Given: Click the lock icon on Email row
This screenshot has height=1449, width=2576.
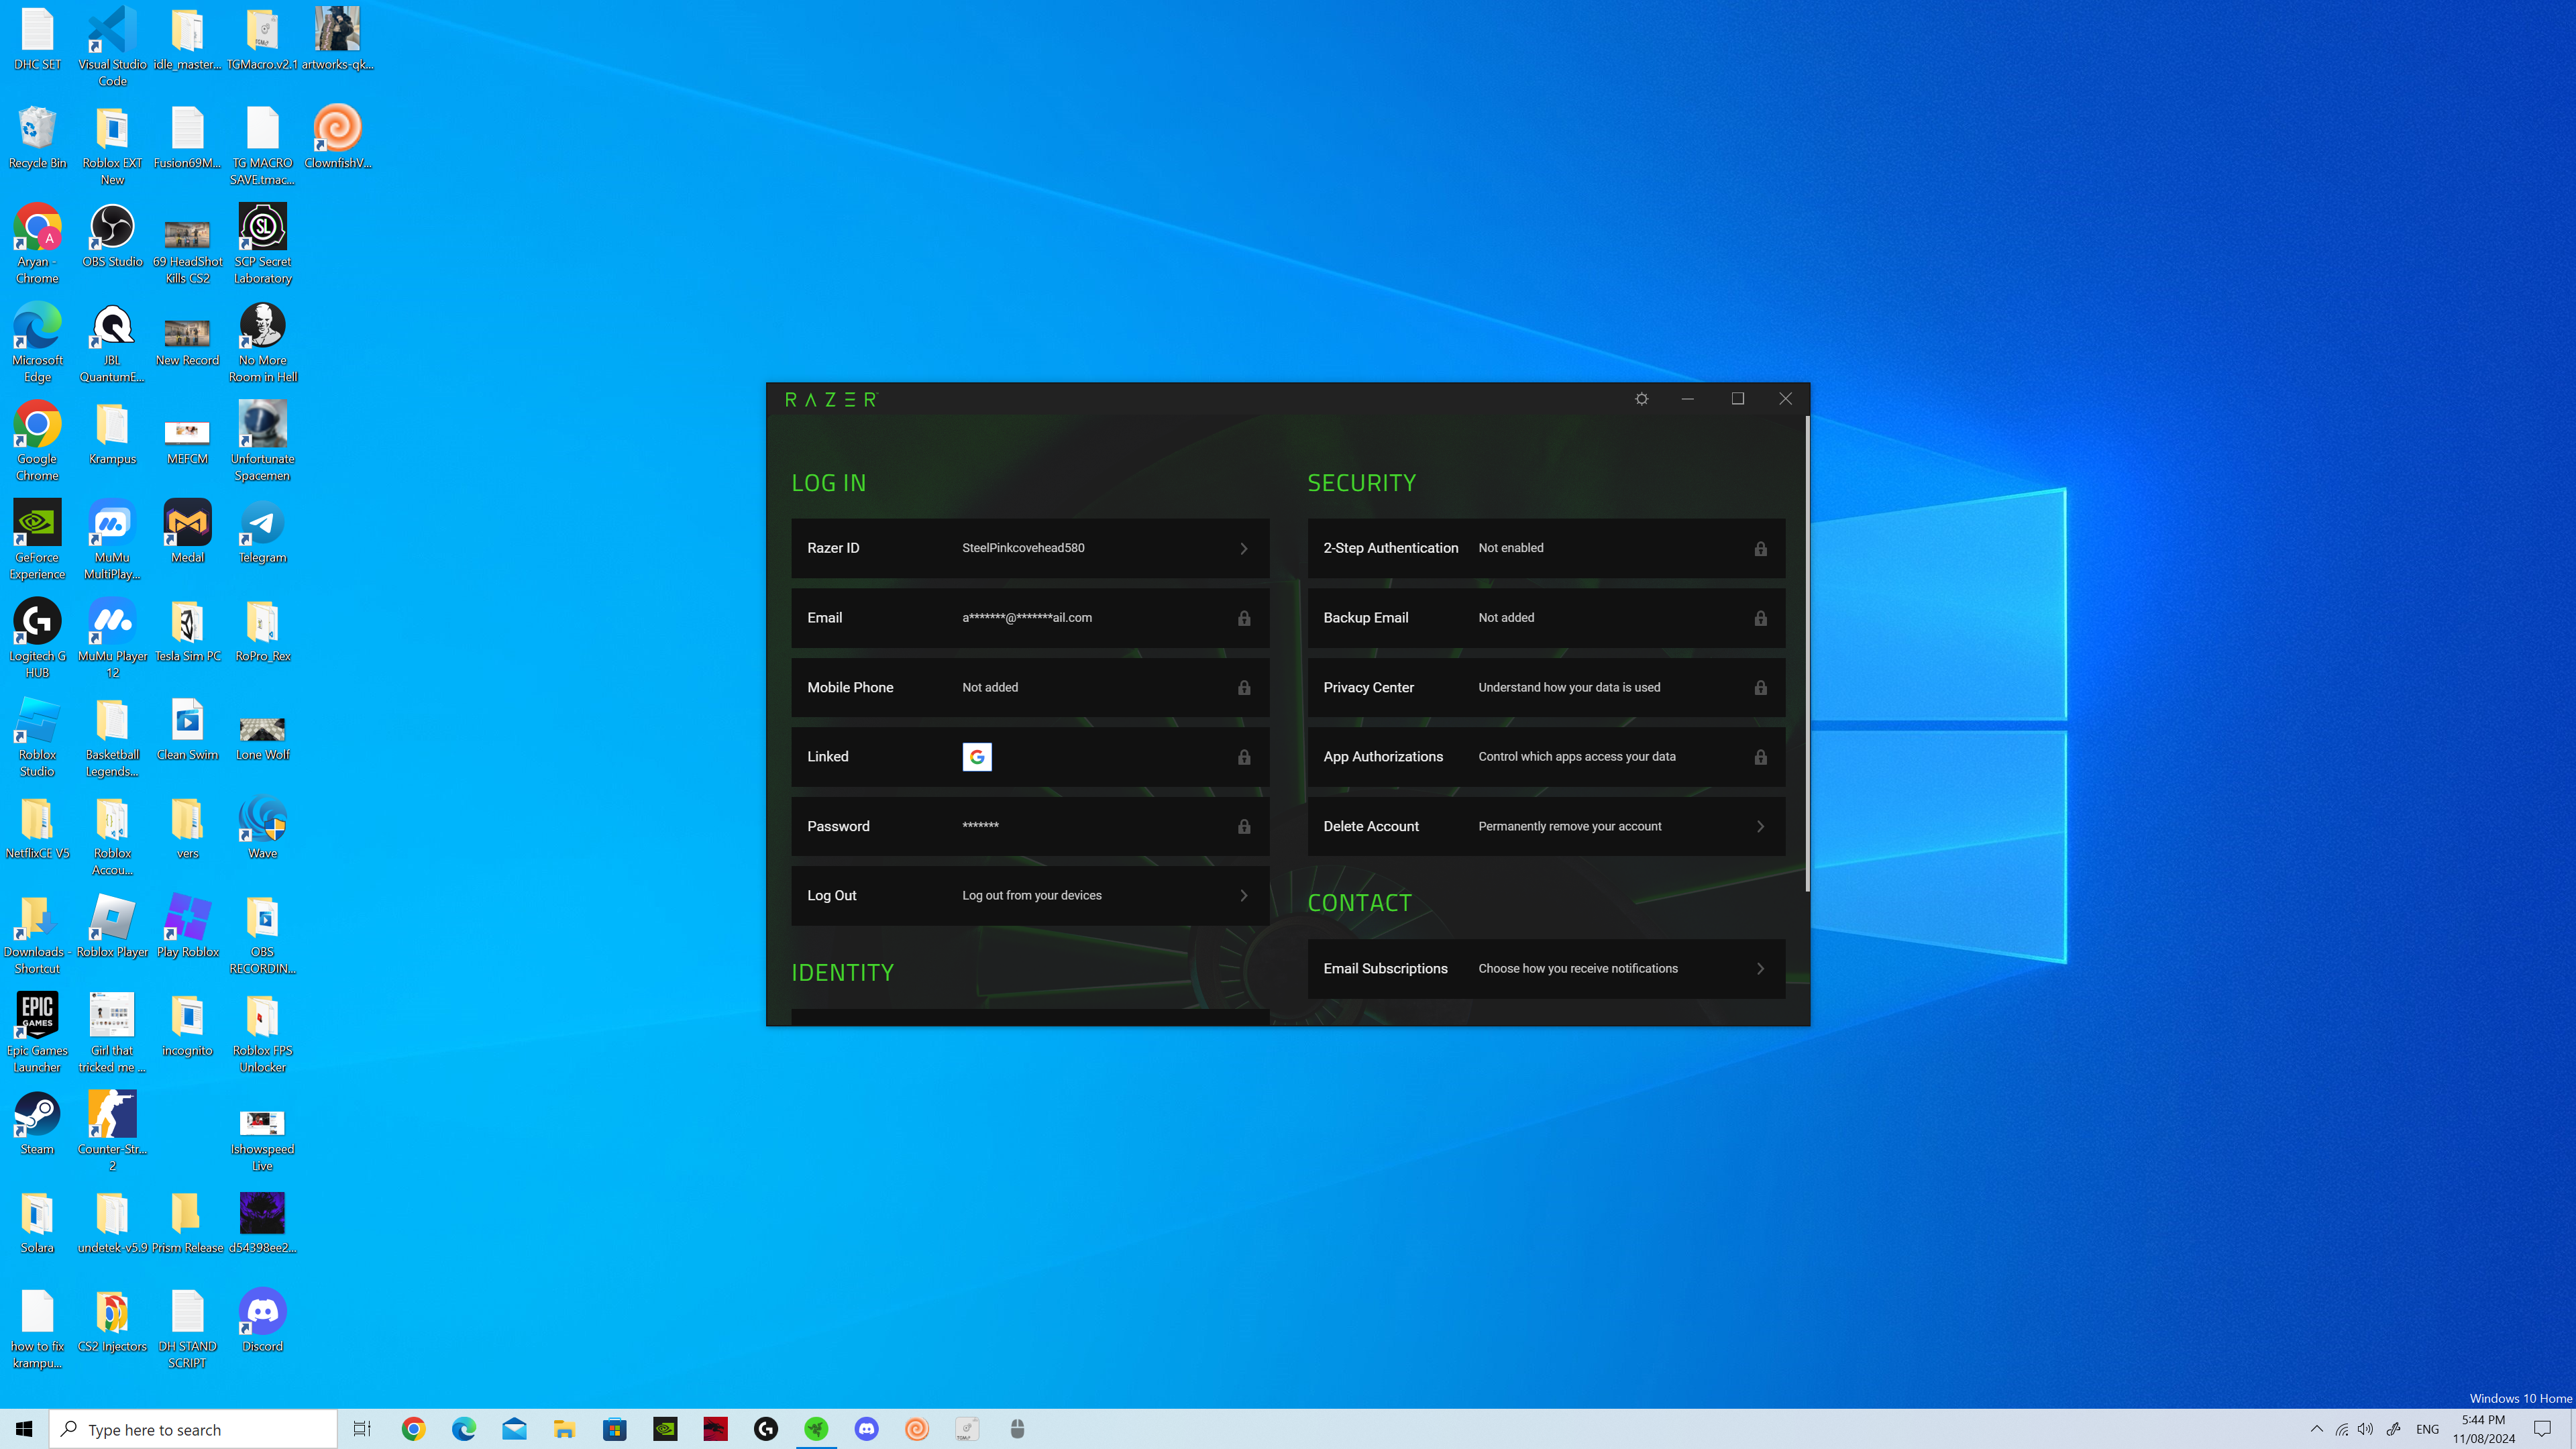Looking at the screenshot, I should [1243, 618].
